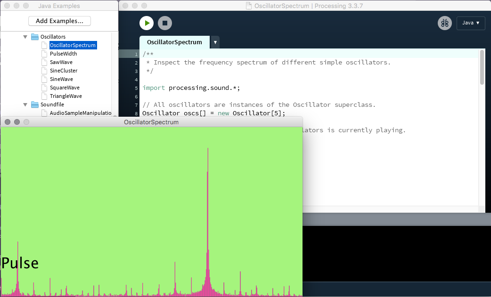Click the document icon in Processing title bar
The width and height of the screenshot is (491, 297).
(x=249, y=6)
